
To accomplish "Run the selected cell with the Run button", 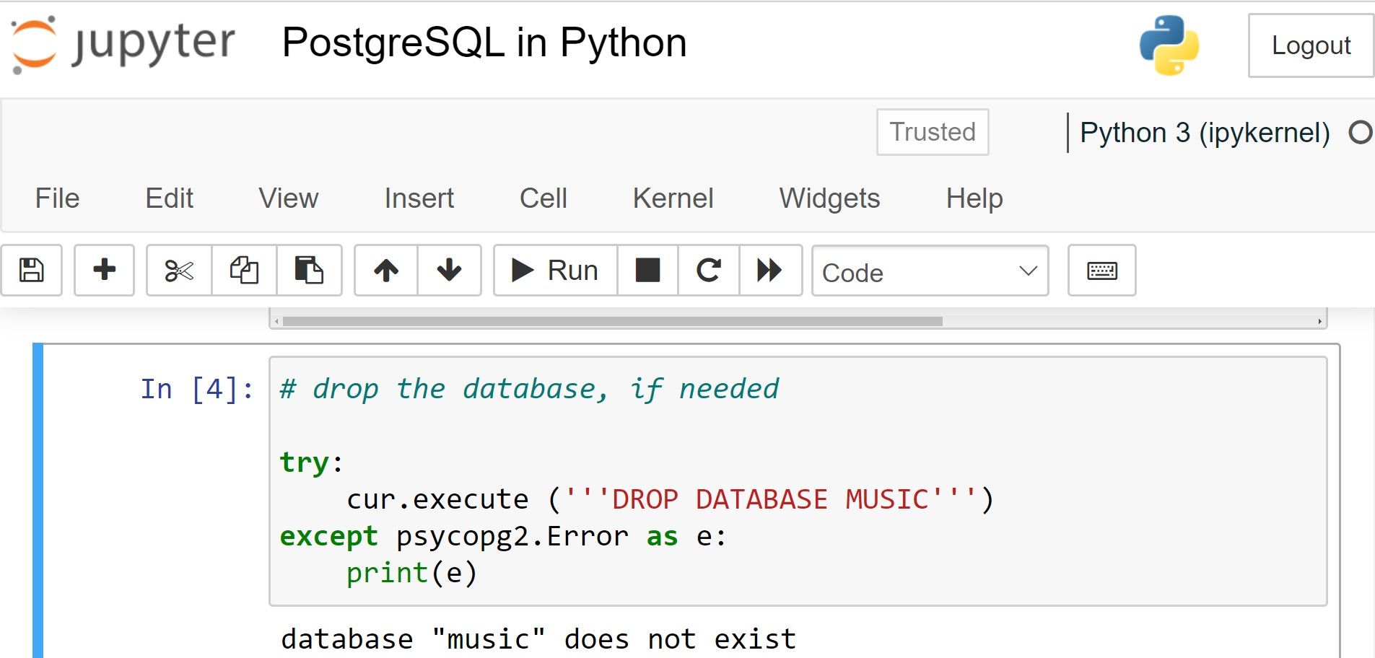I will [x=554, y=271].
